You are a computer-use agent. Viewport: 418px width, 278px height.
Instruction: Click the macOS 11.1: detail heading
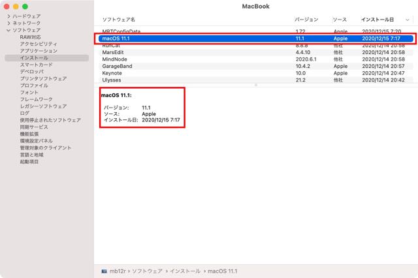(116, 95)
